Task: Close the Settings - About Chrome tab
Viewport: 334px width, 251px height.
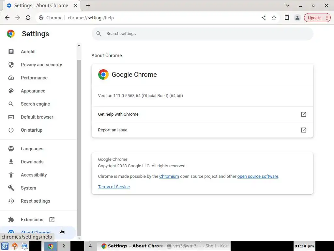Action: click(76, 6)
